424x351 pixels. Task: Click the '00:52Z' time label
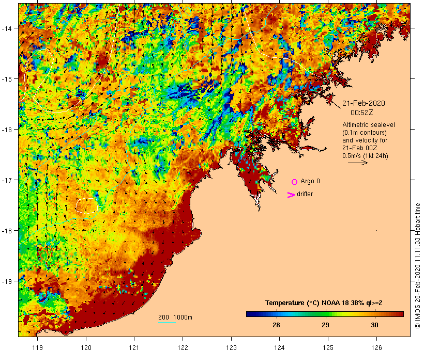362,113
